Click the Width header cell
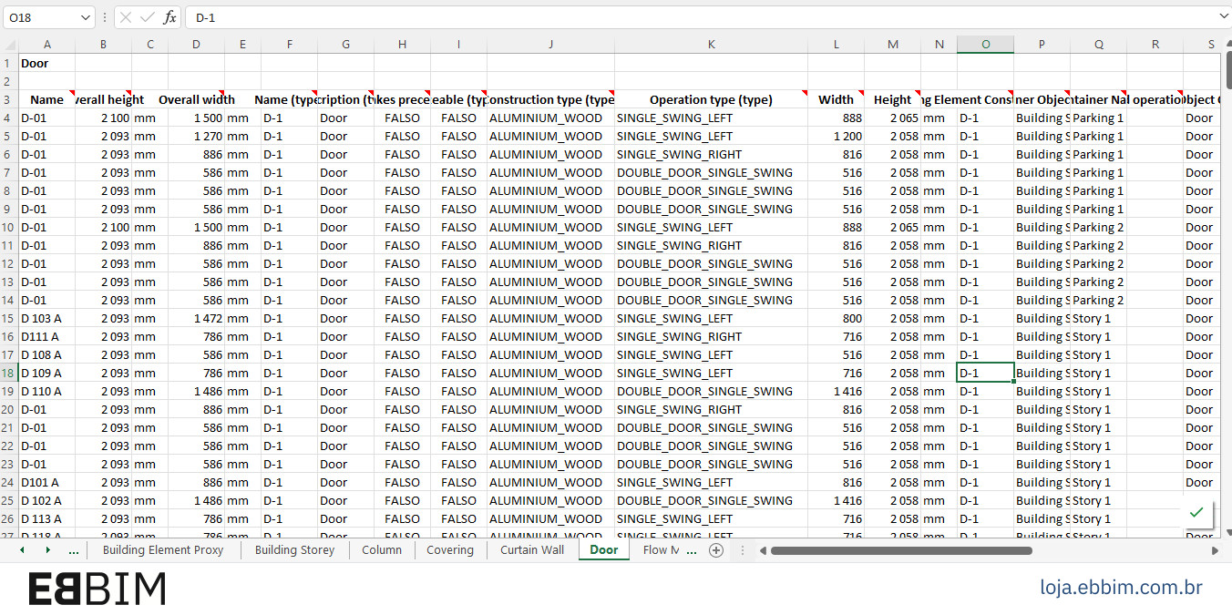This screenshot has width=1232, height=615. point(836,99)
